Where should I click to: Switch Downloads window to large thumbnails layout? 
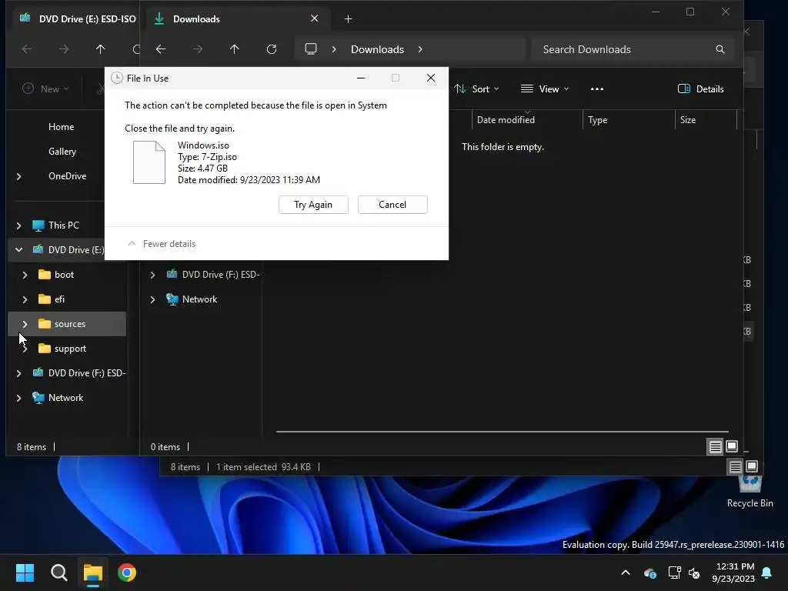point(732,446)
